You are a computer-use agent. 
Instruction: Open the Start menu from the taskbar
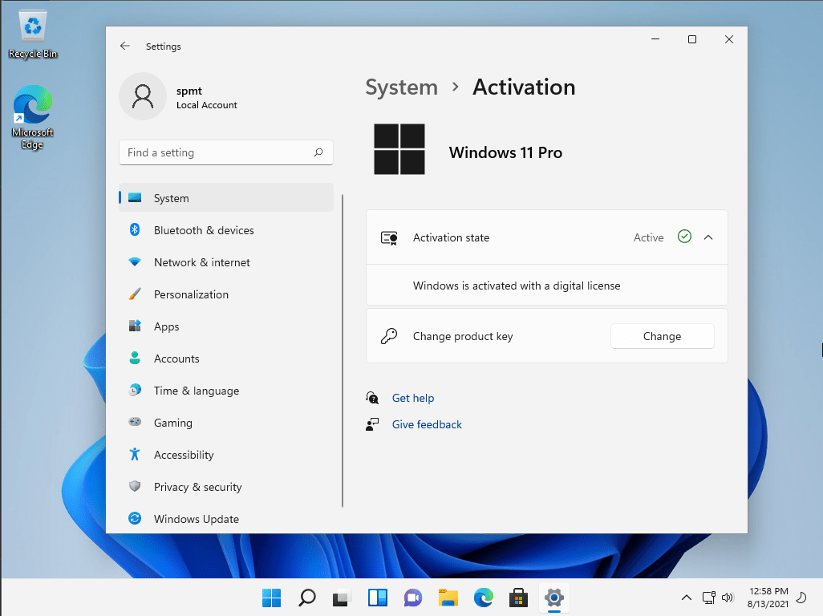coord(271,598)
